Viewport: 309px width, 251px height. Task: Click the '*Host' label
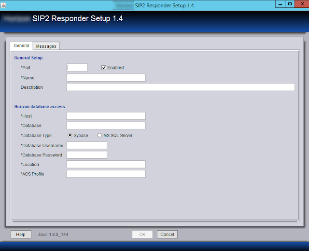coord(26,116)
